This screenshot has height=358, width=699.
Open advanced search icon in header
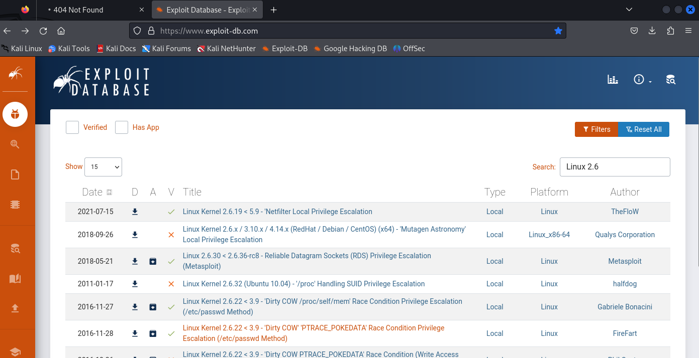pos(670,79)
